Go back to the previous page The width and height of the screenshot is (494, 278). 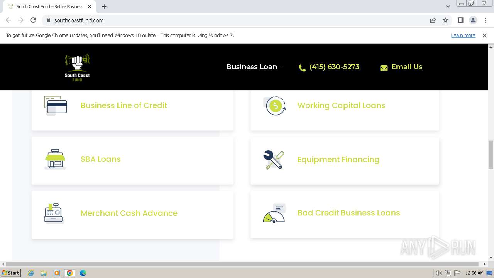click(8, 20)
